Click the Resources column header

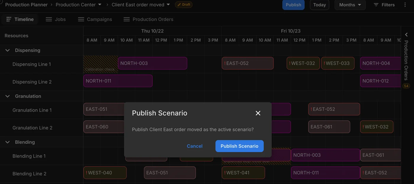pos(17,35)
